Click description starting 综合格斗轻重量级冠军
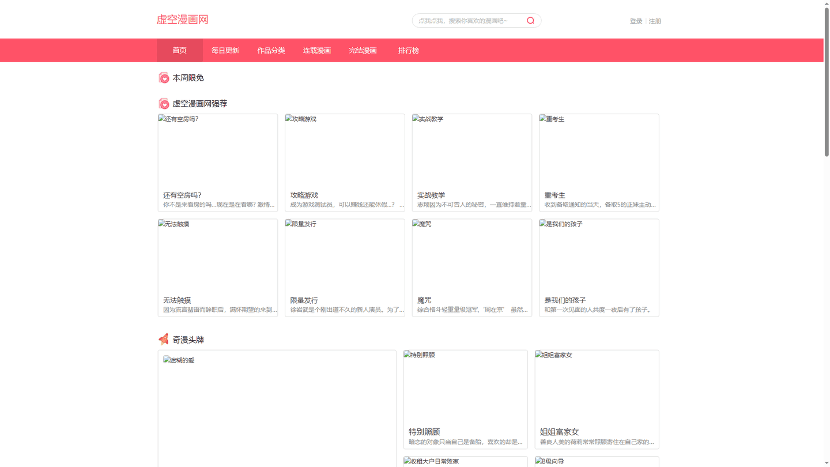This screenshot has width=830, height=467. click(473, 310)
